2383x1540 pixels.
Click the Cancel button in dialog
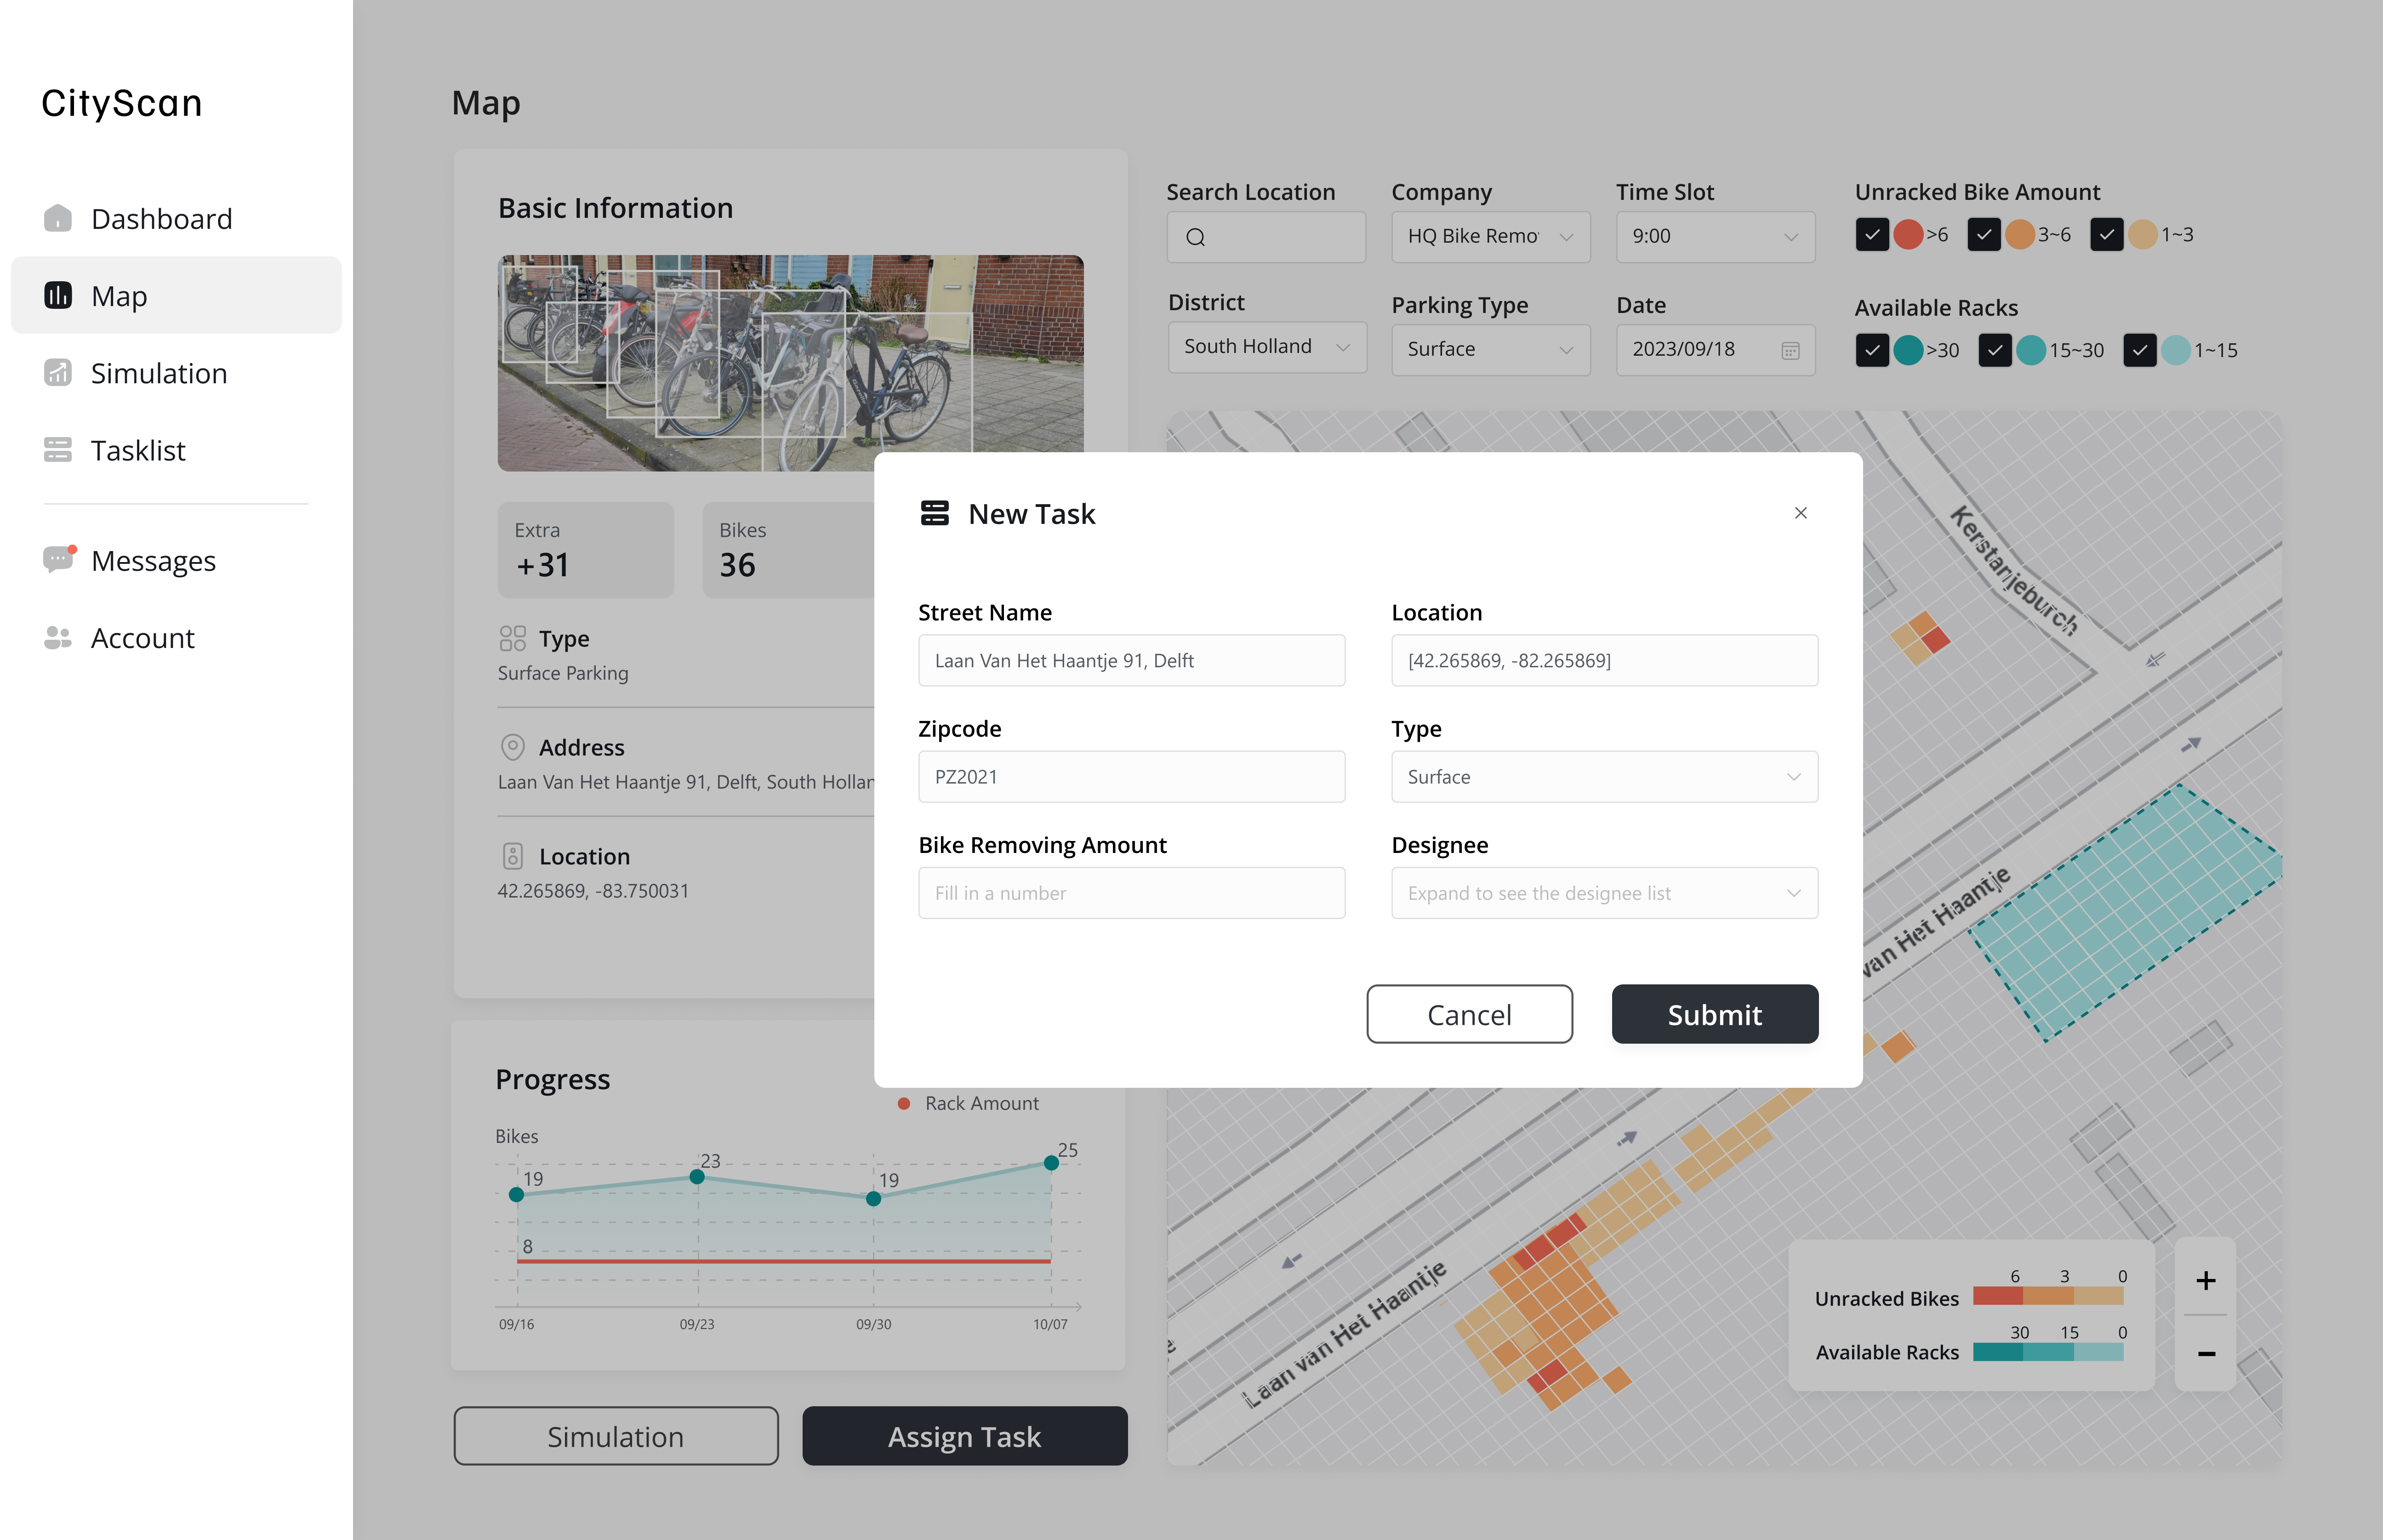pyautogui.click(x=1468, y=1014)
